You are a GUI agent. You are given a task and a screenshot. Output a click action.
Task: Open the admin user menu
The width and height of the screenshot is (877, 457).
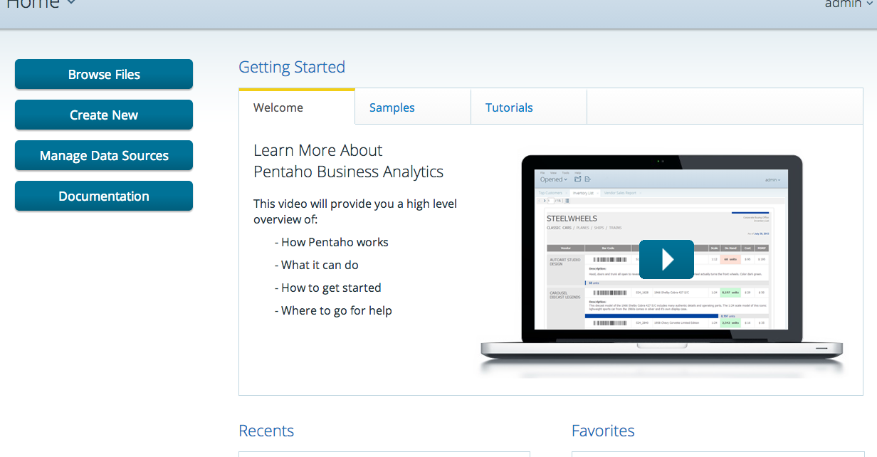849,4
